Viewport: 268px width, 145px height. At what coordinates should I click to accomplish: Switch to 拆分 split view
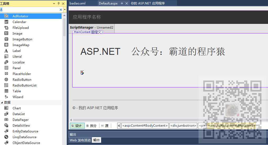coord(92,126)
